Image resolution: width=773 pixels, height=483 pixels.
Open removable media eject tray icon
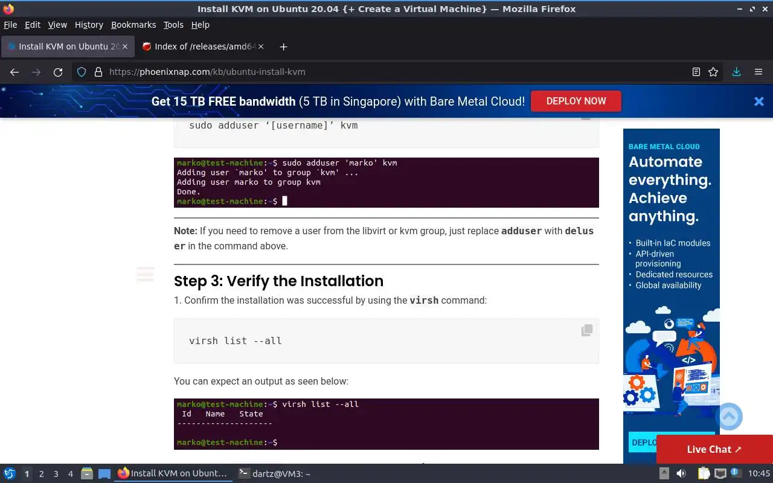click(x=664, y=473)
